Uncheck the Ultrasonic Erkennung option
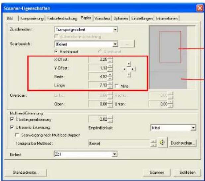Image resolution: width=205 pixels, height=181 pixels. tap(12, 127)
